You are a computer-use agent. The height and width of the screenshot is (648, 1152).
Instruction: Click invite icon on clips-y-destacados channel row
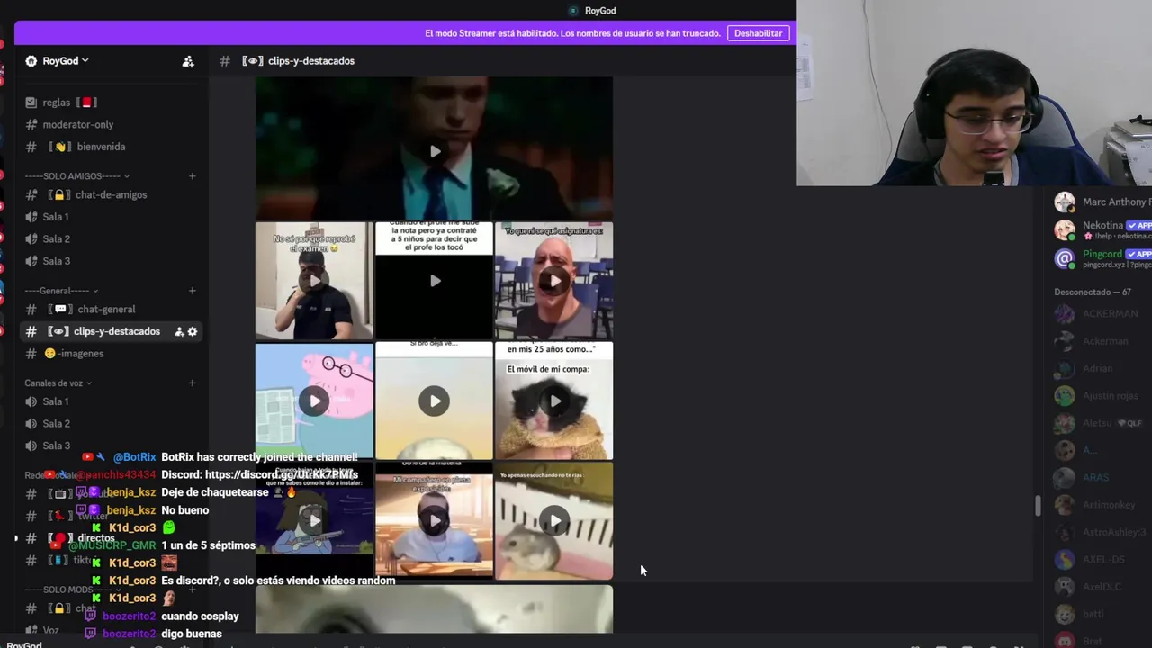pyautogui.click(x=179, y=332)
